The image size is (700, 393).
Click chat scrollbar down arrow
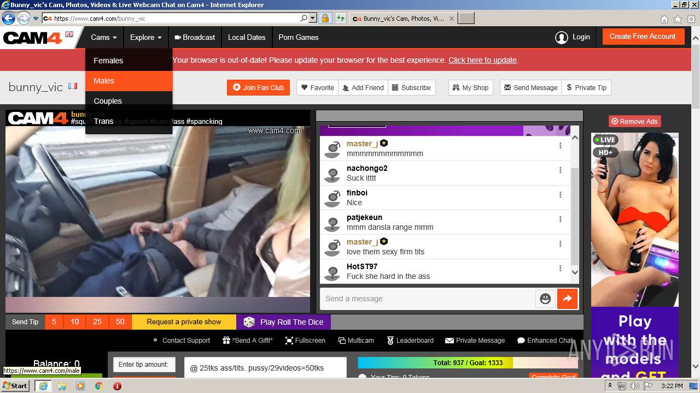(x=575, y=272)
